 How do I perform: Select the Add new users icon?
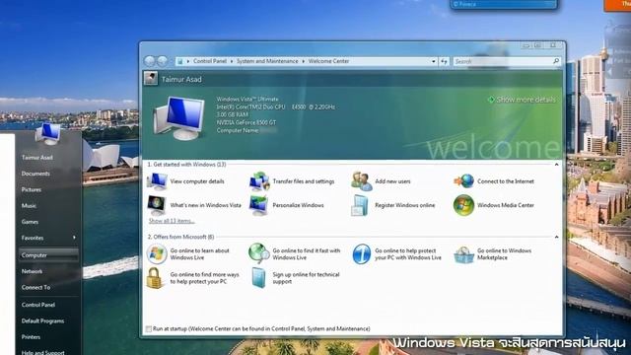coord(362,181)
